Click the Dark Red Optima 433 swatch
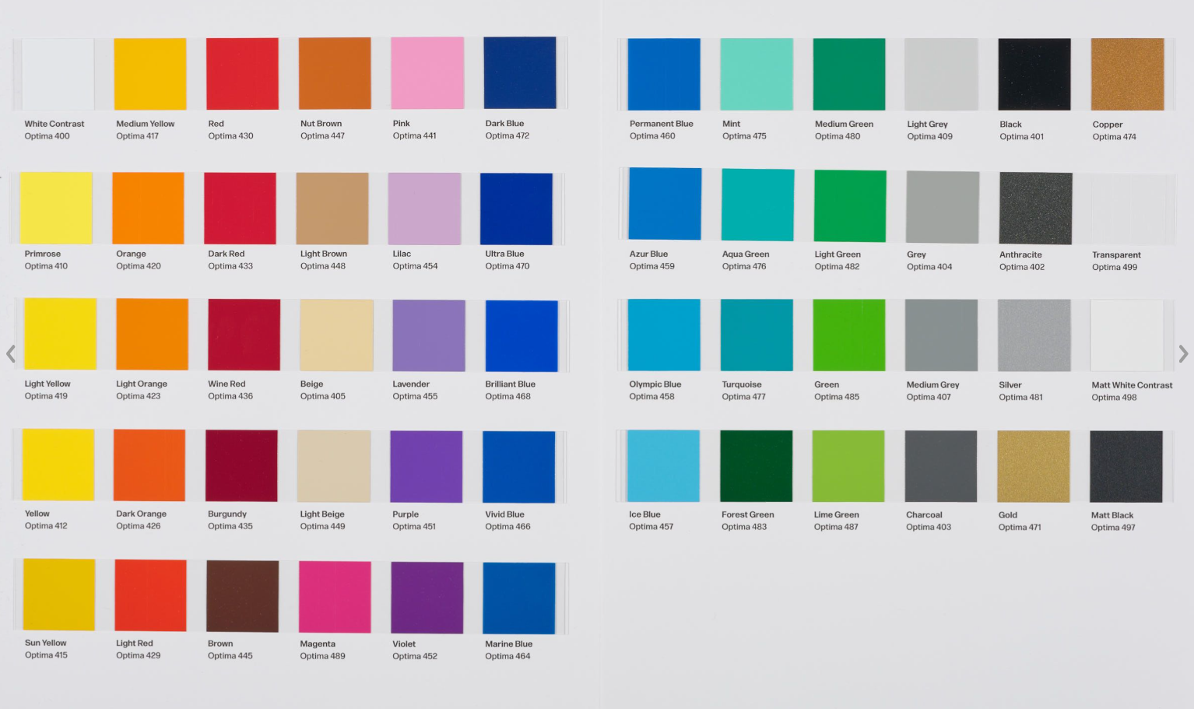1194x709 pixels. click(240, 209)
